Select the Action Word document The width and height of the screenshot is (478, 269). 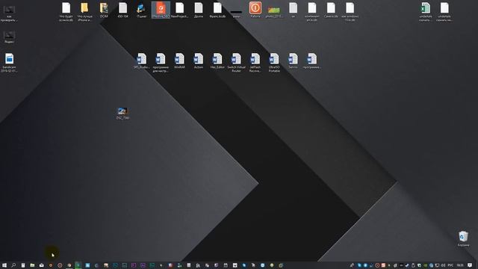pos(199,61)
